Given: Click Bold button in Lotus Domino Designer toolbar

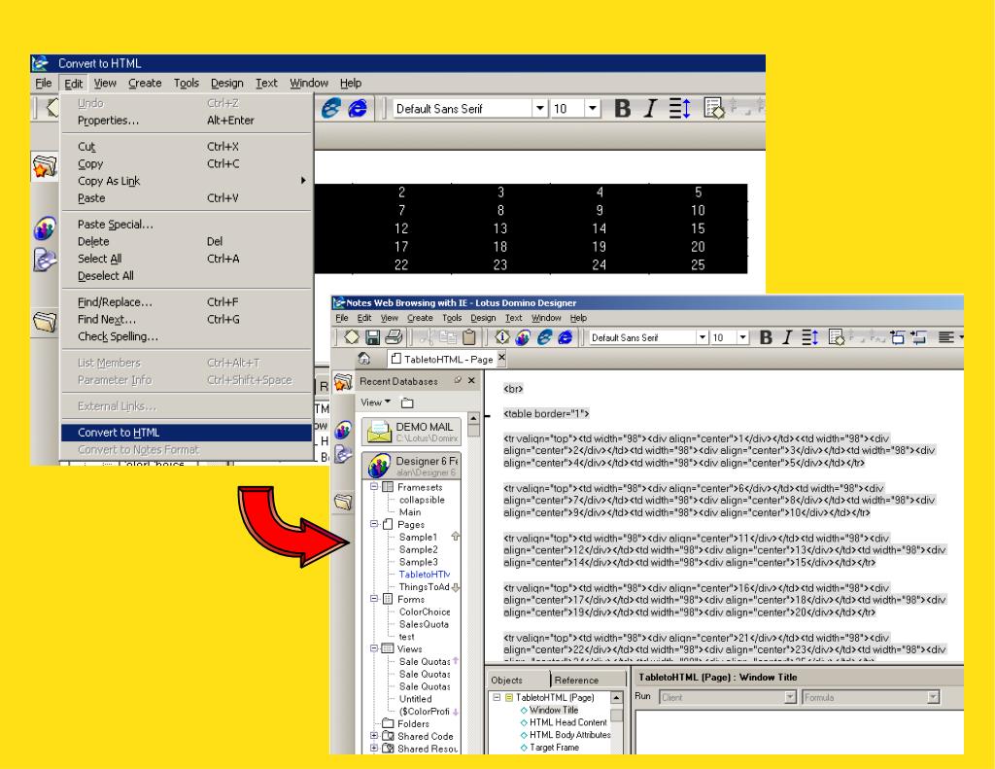Looking at the screenshot, I should coord(766,337).
